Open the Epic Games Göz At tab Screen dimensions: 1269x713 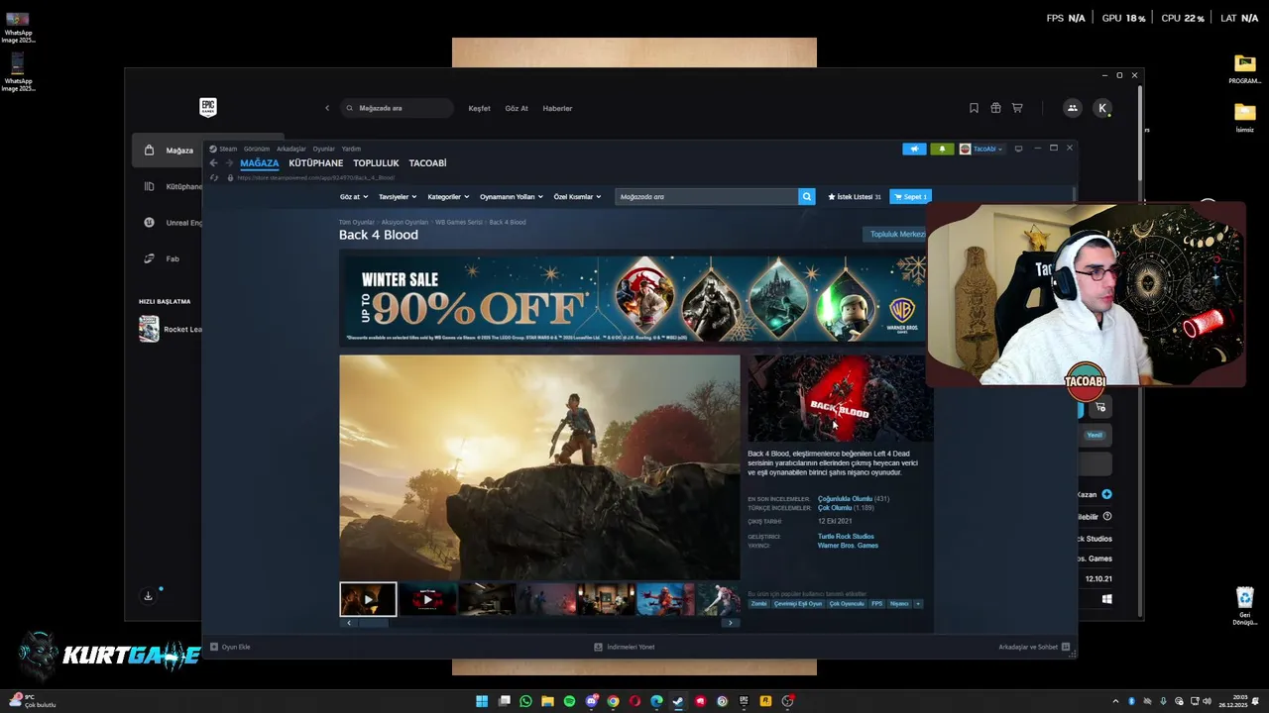tap(517, 108)
